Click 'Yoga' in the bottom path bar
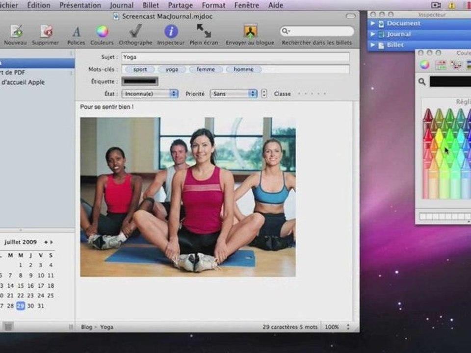Screen dimensions: 471x353 [106, 327]
